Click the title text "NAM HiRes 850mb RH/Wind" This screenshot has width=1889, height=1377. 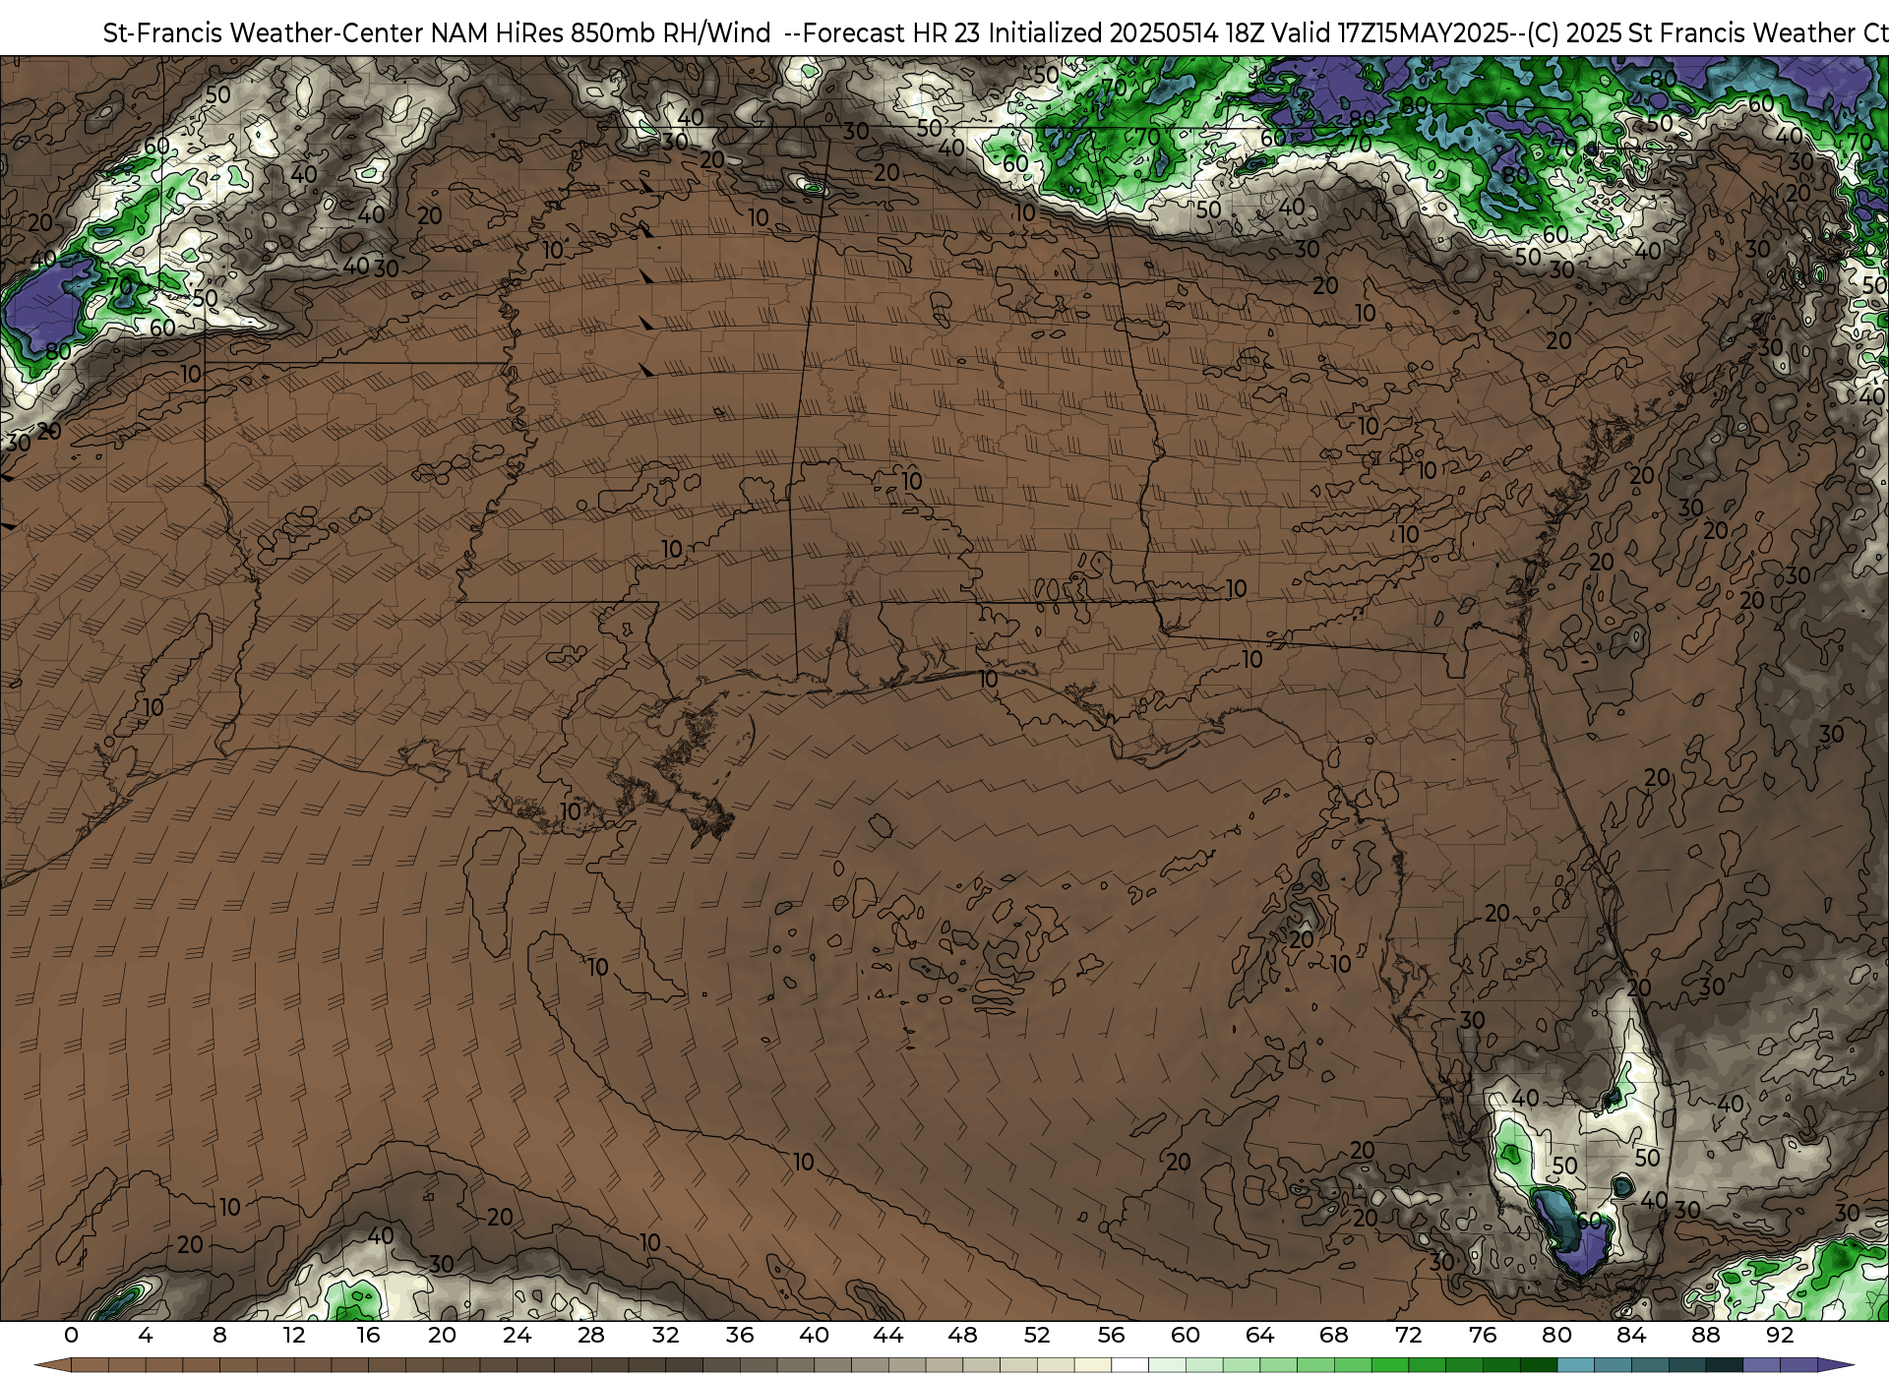coord(600,33)
